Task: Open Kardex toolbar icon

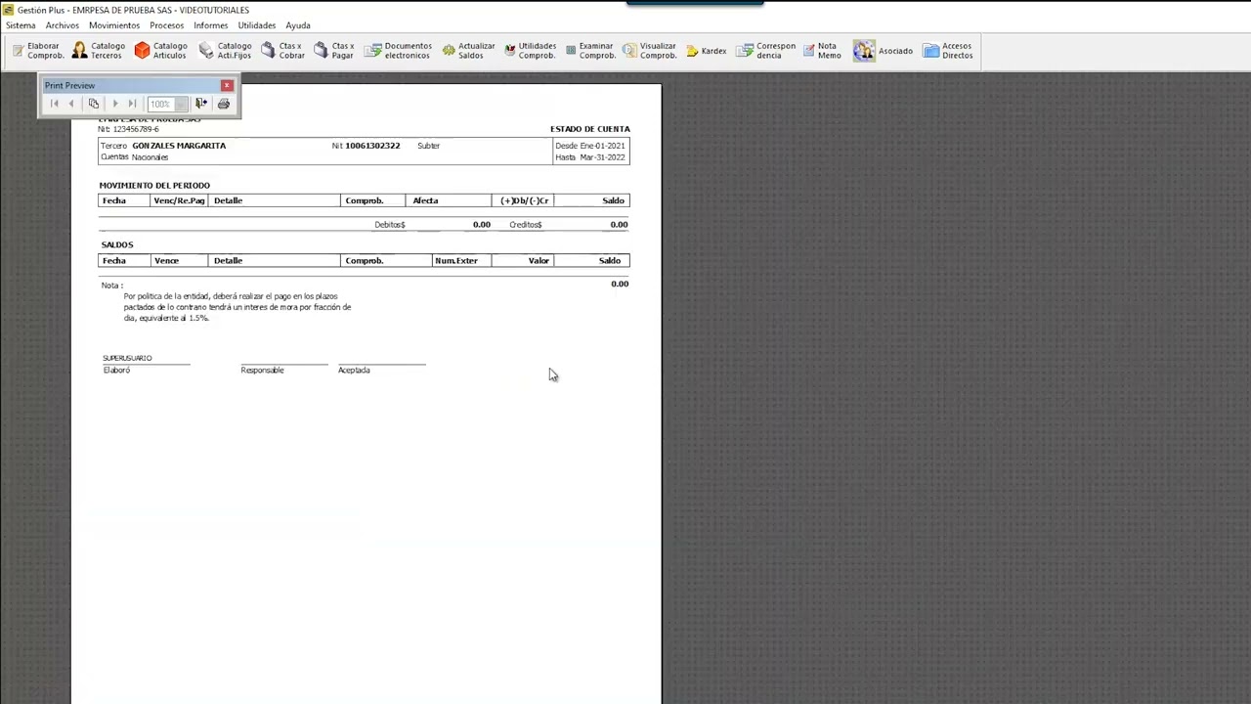Action: click(x=706, y=51)
